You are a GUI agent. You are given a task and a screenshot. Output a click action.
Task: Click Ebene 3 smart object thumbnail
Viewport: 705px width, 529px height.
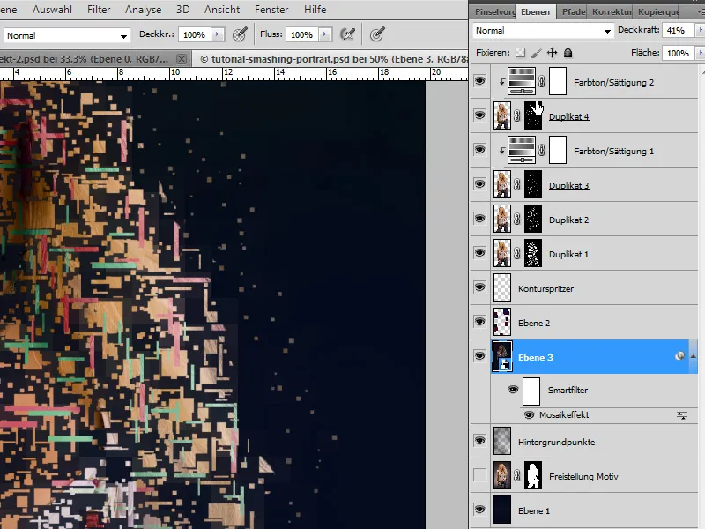click(x=502, y=356)
